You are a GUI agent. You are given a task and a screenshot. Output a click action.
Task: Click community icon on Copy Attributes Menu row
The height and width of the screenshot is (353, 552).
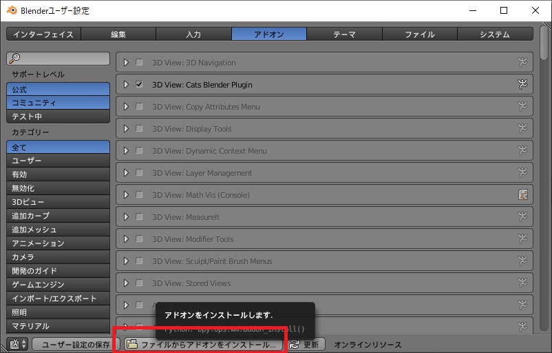[522, 106]
